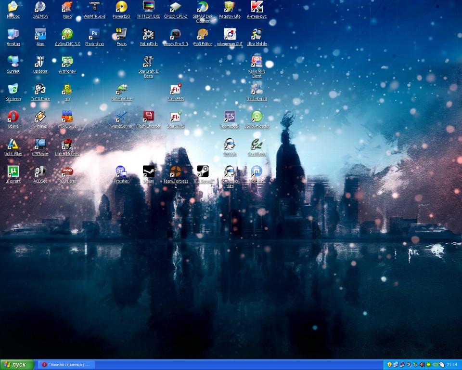This screenshot has height=370, width=462.
Task: Open the пуск Start menu
Action: 17,365
